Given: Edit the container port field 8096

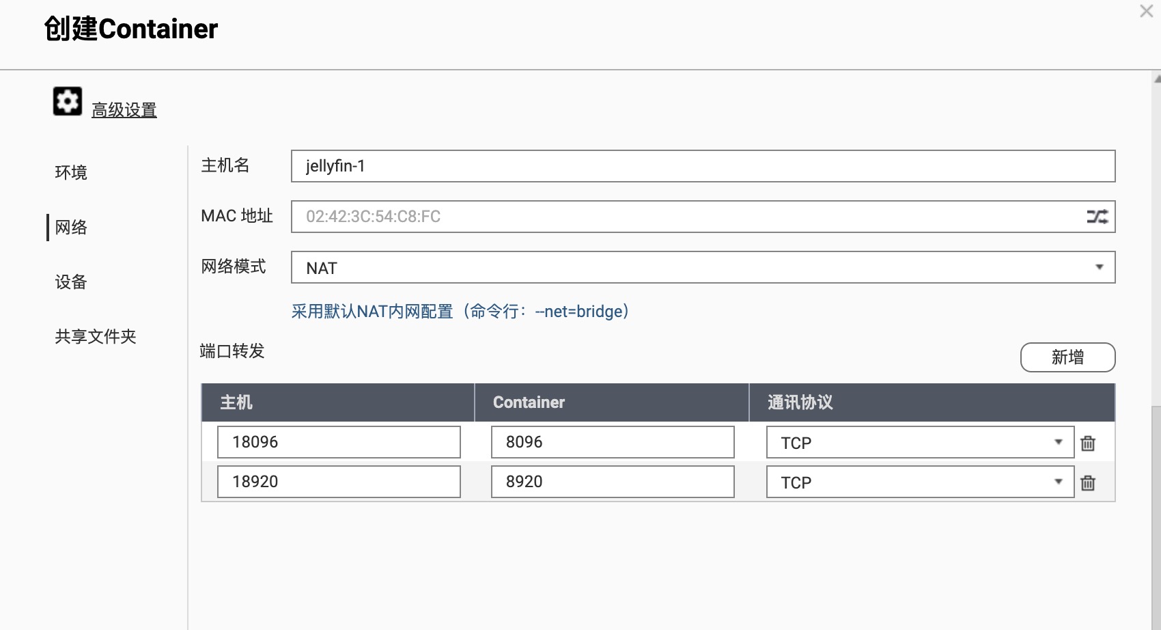Looking at the screenshot, I should click(x=613, y=442).
